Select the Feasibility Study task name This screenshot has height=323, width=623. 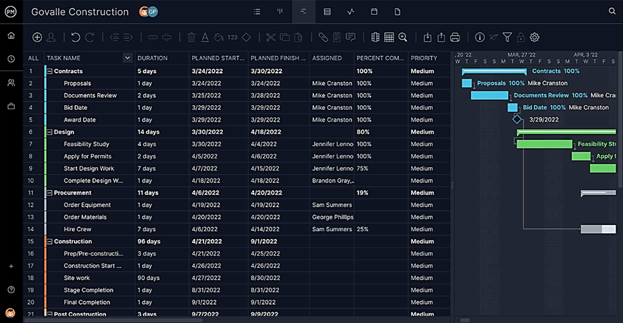click(x=86, y=144)
